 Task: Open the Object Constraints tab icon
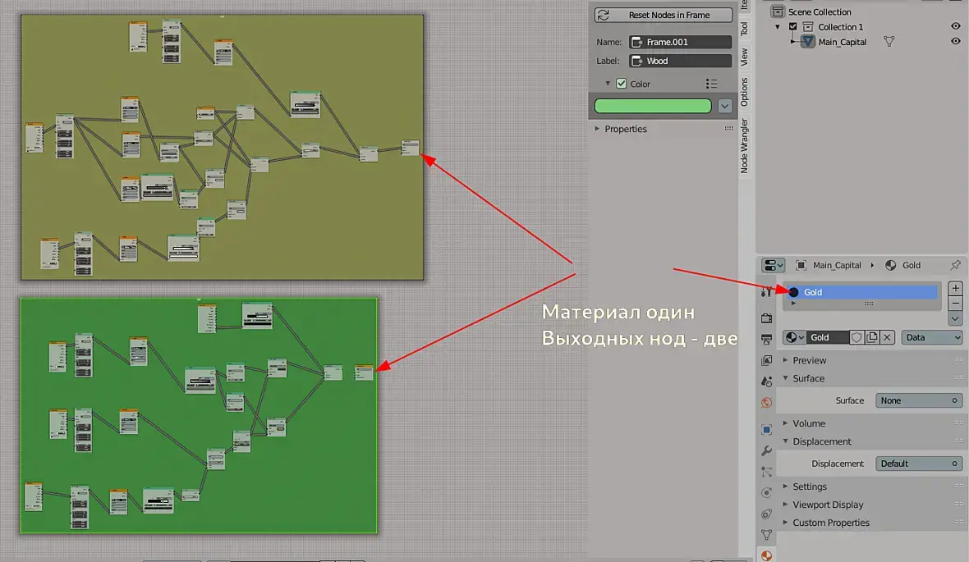point(766,514)
